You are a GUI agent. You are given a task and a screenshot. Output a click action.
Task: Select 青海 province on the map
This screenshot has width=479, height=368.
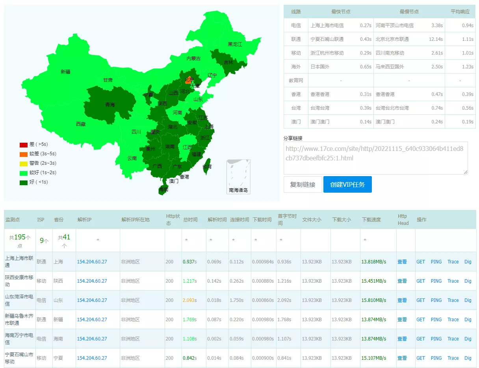[x=110, y=105]
